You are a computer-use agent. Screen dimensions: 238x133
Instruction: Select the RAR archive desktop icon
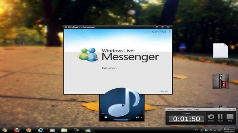tap(221, 81)
